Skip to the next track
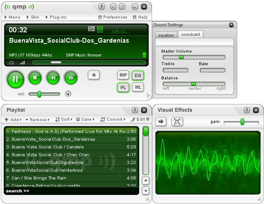This screenshot has width=264, height=204. tap(71, 78)
